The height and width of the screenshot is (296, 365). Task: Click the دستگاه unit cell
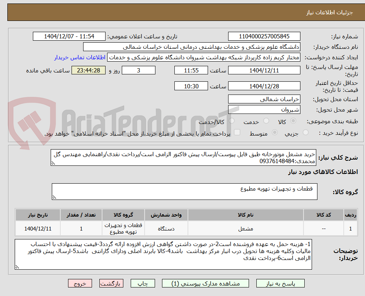(x=166, y=229)
